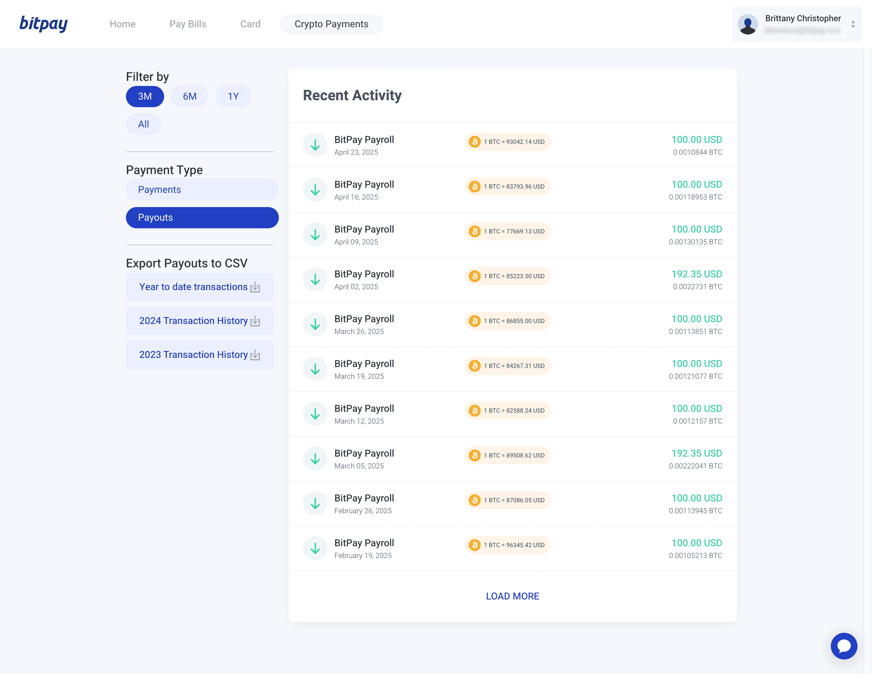This screenshot has height=674, width=872.
Task: Filter activity by 1Y
Action: [233, 96]
